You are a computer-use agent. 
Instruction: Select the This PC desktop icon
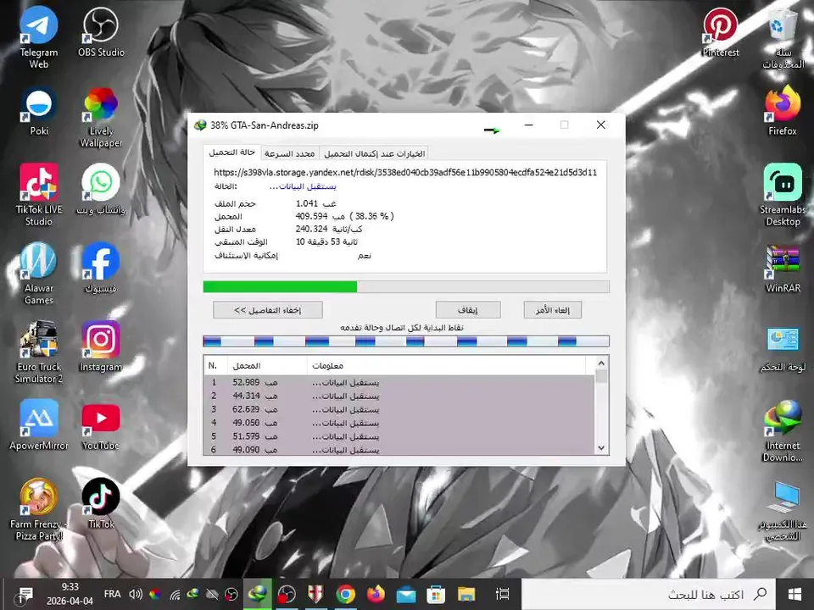[x=783, y=510]
